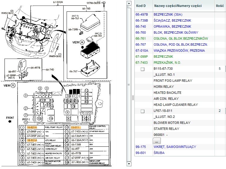Screen dimensions: 226x169
Task: Click the 'Ilość' column header
Action: click(220, 6)
